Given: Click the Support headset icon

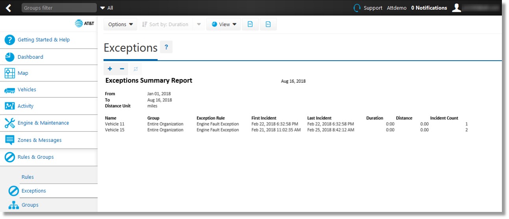Looking at the screenshot, I should 357,8.
